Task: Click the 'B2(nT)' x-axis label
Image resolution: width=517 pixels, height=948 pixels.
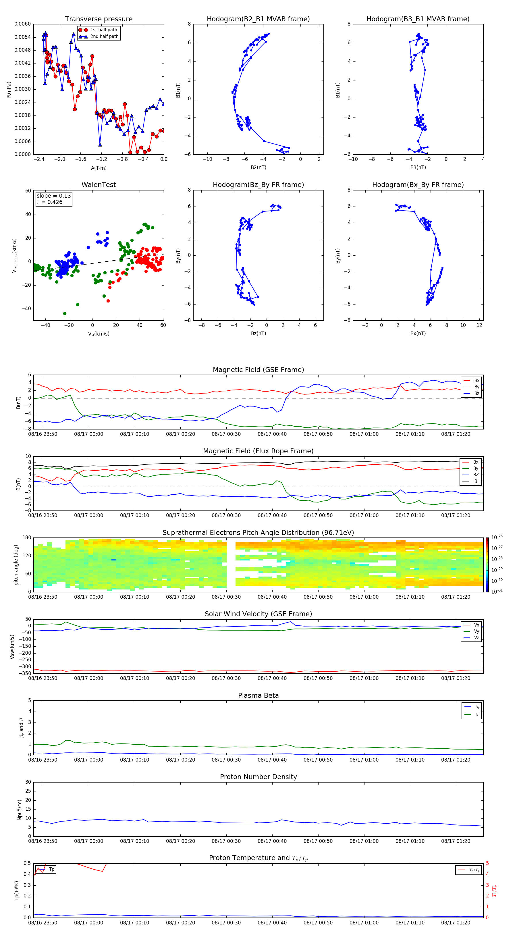Action: tap(258, 167)
